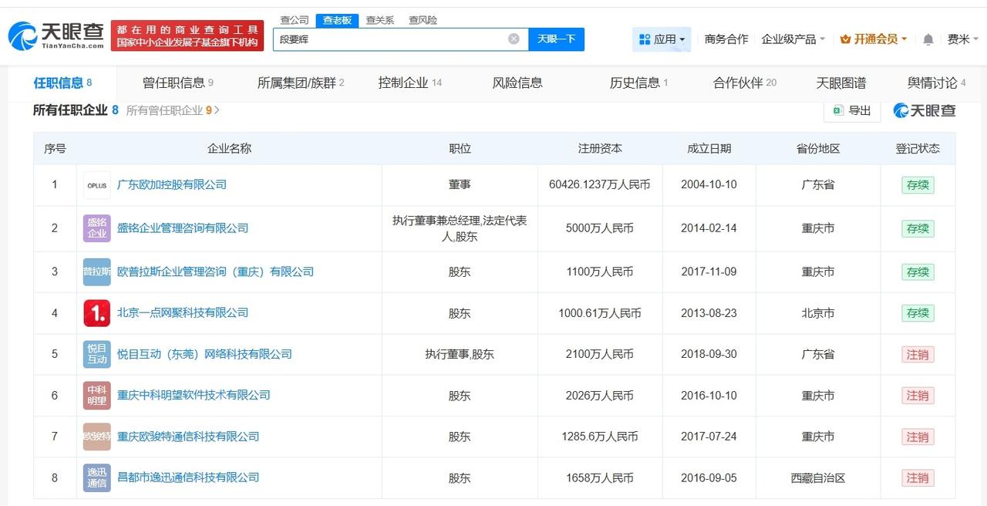Click the 商务合作 link
The height and width of the screenshot is (506, 987).
coord(726,39)
